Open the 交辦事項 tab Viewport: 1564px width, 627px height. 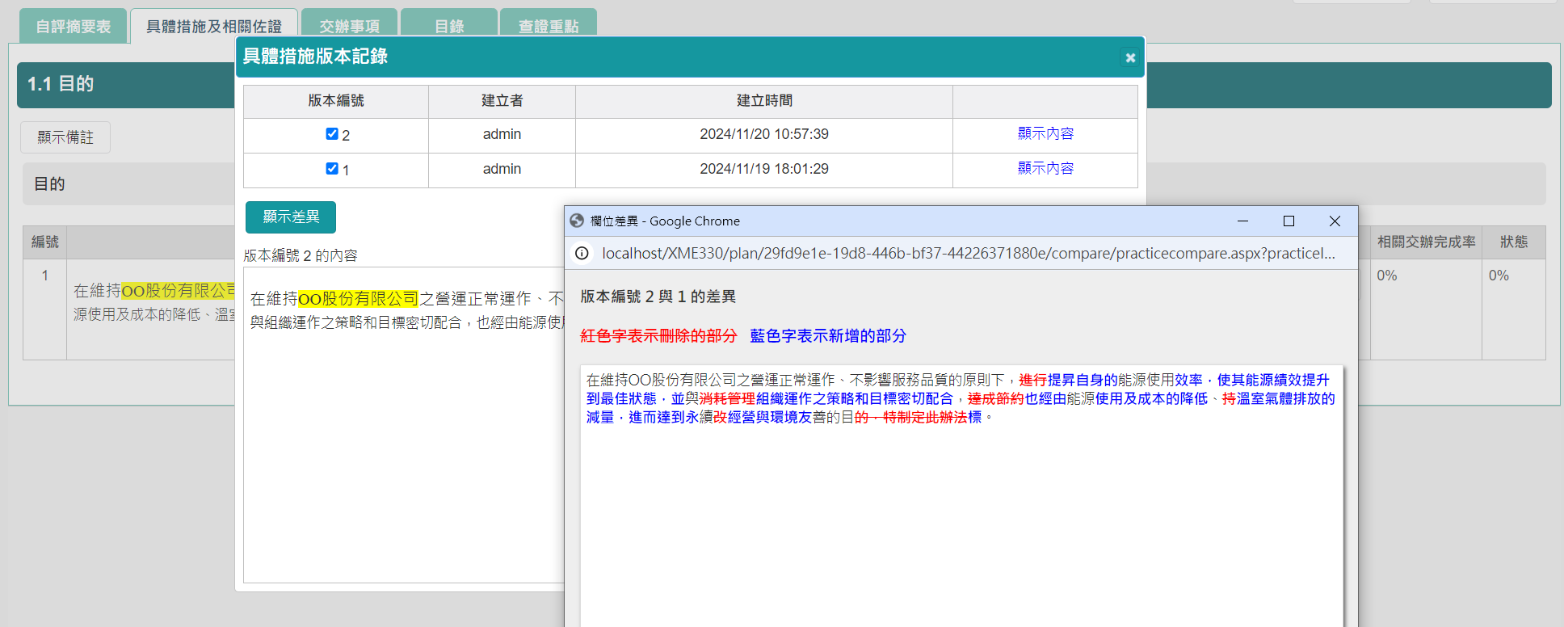pos(349,27)
